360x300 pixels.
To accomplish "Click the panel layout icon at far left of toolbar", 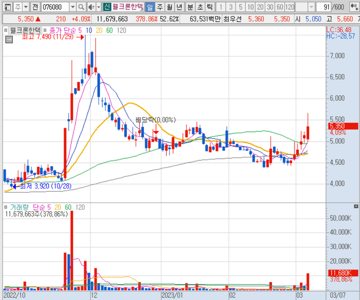I will pyautogui.click(x=8, y=7).
